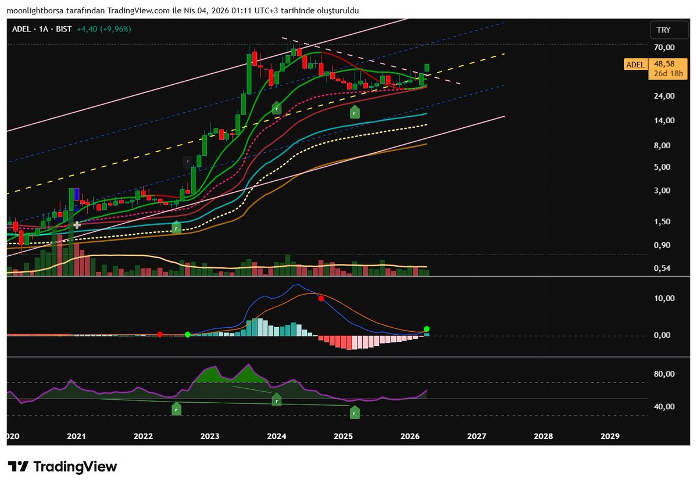
Task: Click the 2022 label on time axis
Action: click(143, 436)
